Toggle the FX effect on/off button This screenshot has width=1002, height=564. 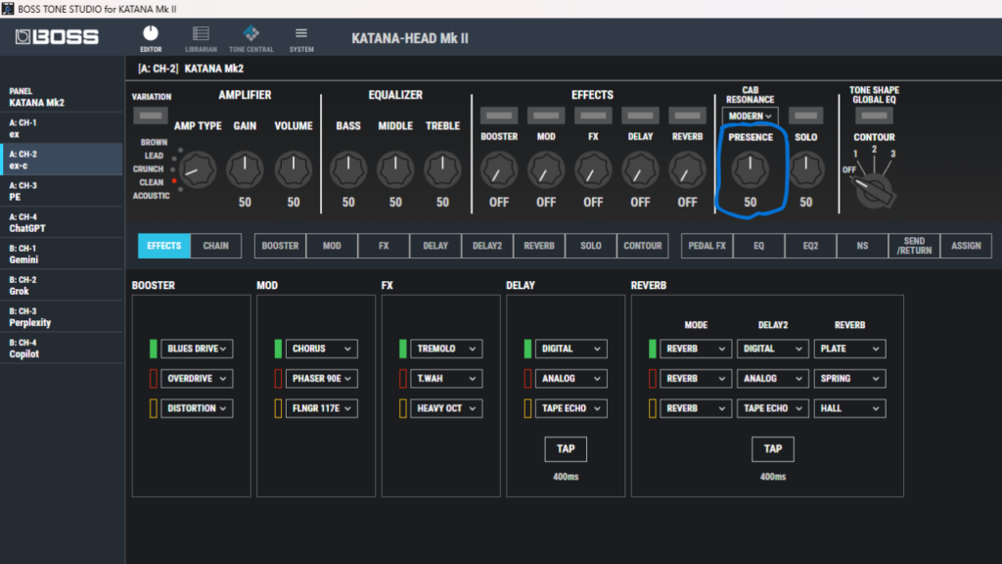pyautogui.click(x=593, y=116)
